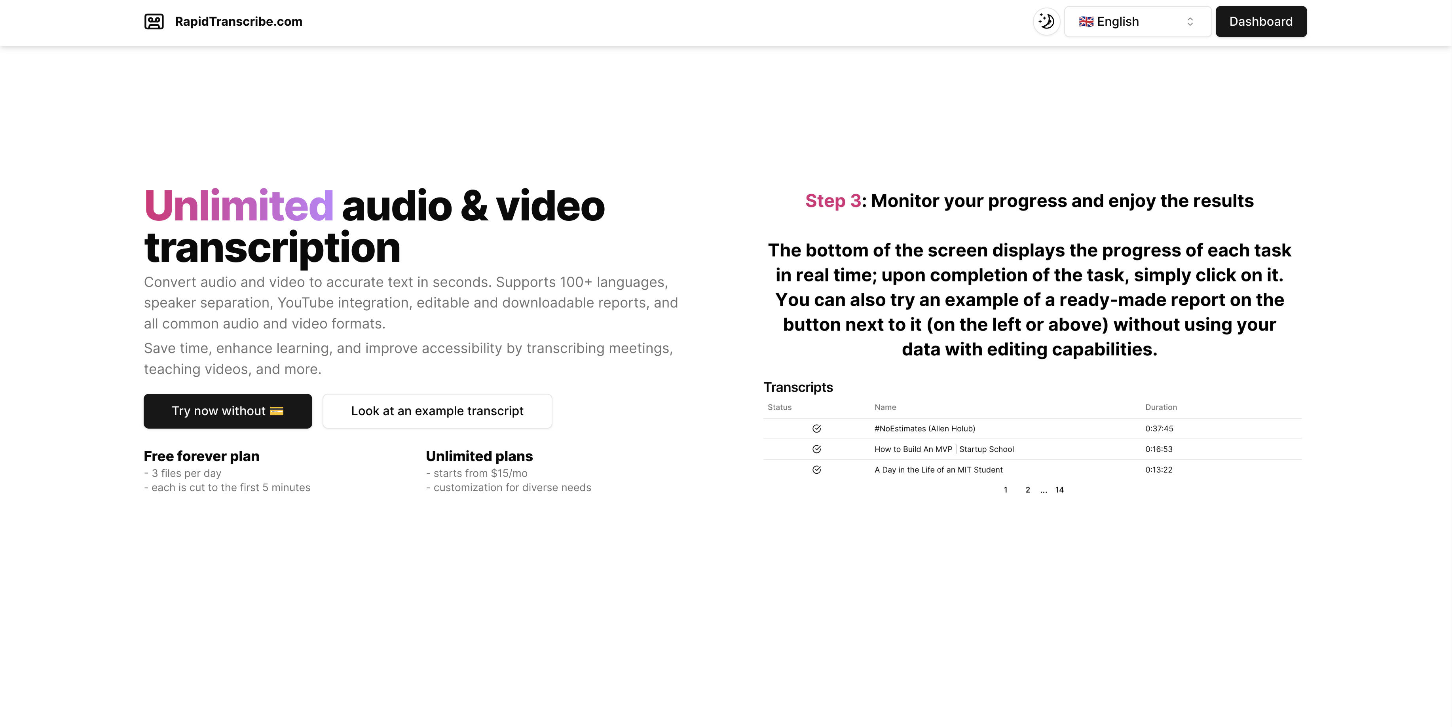Click the RapidTranscribe cassette logo icon

coord(154,21)
